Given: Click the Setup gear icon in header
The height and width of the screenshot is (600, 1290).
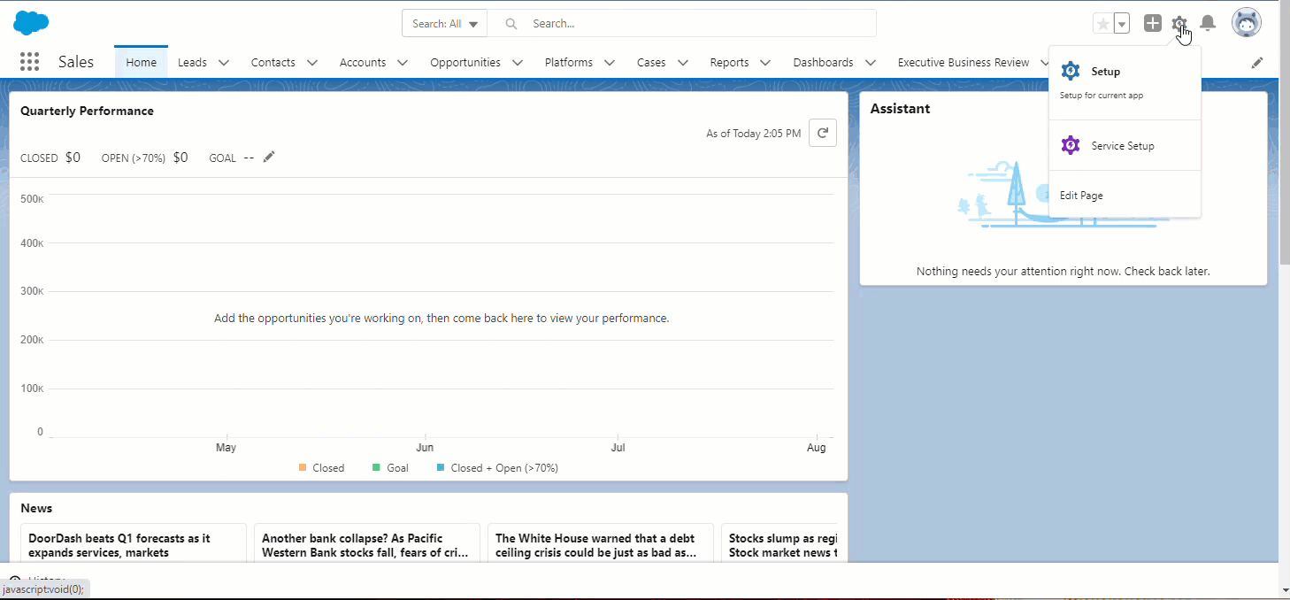Looking at the screenshot, I should [1179, 24].
